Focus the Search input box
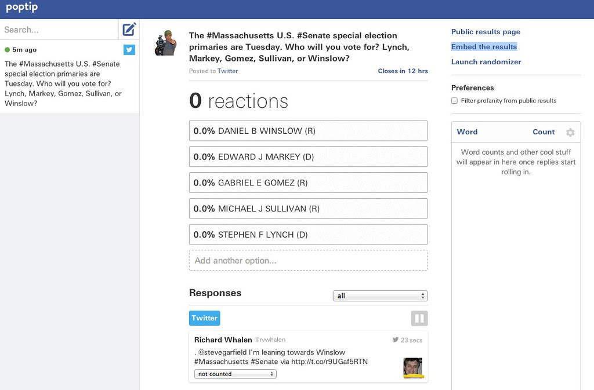The image size is (594, 390). pyautogui.click(x=59, y=30)
